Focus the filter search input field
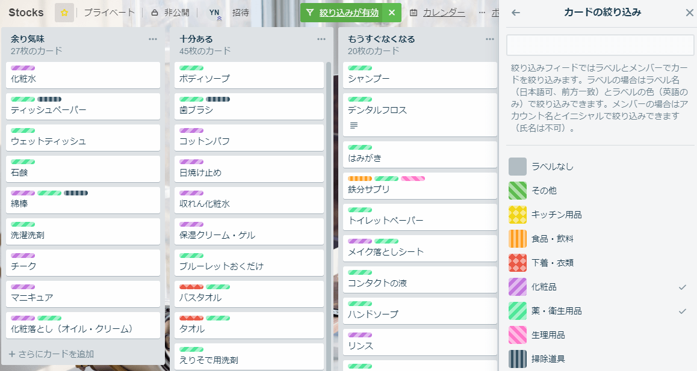The height and width of the screenshot is (371, 697). click(600, 45)
